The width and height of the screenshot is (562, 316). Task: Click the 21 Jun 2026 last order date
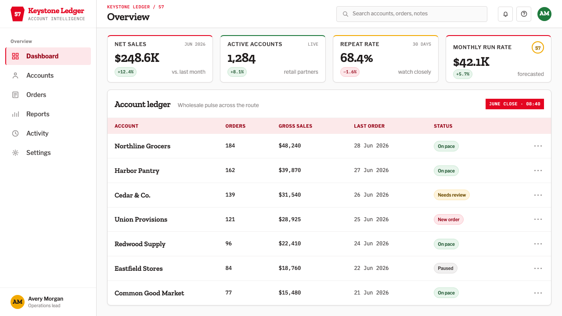pyautogui.click(x=371, y=293)
